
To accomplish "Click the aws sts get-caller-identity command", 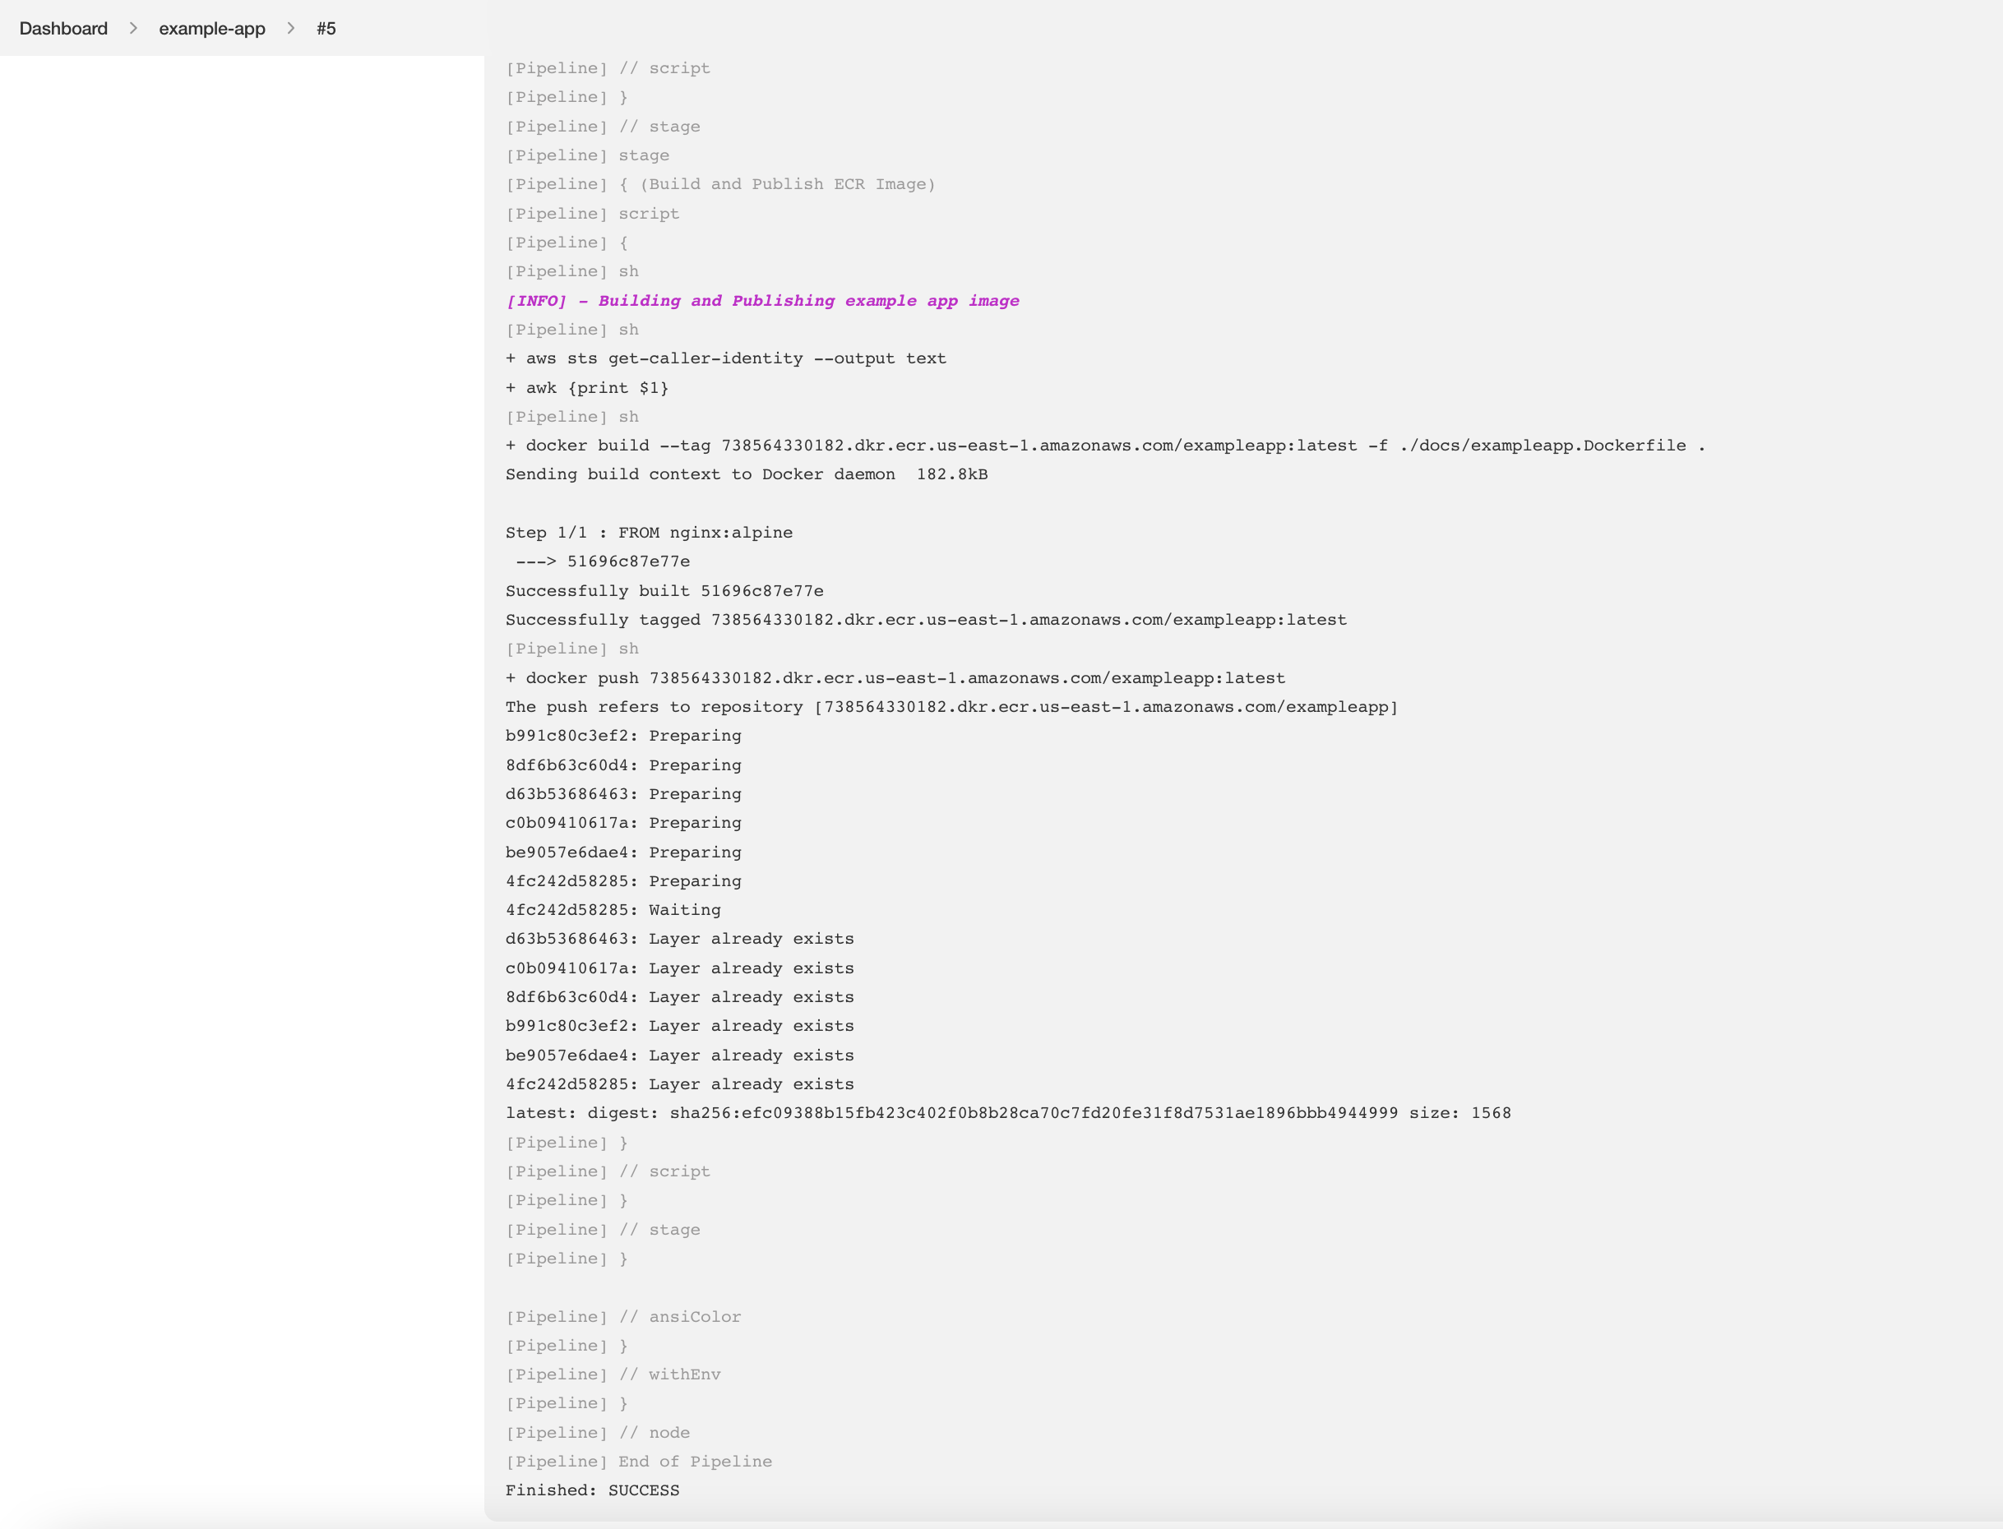I will point(725,358).
